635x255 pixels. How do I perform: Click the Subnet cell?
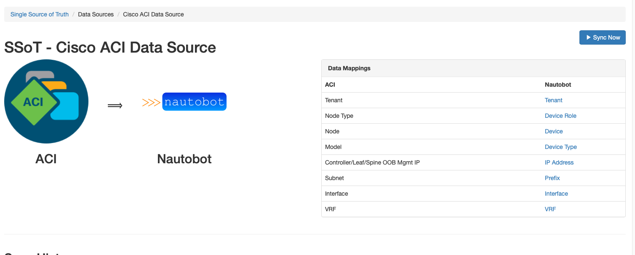tap(432, 178)
